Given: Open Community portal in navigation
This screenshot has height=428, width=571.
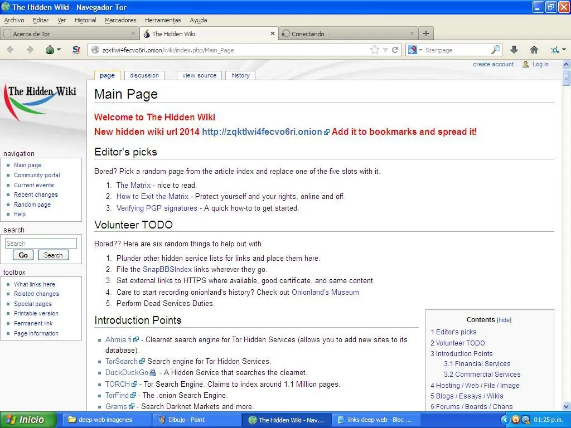Looking at the screenshot, I should pyautogui.click(x=37, y=175).
